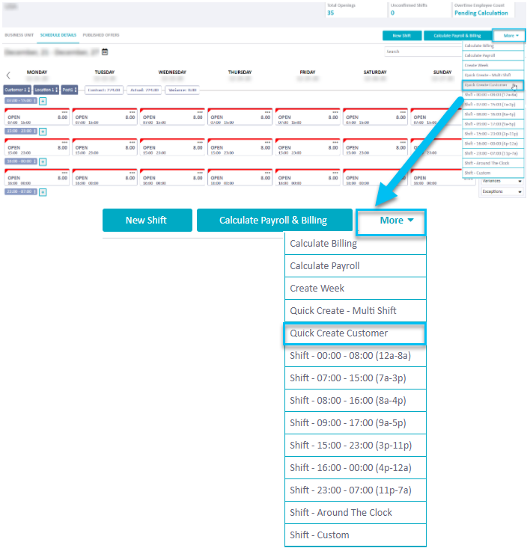Choose Quick Create Customer in enlarged menu
The height and width of the screenshot is (548, 527).
[355, 333]
